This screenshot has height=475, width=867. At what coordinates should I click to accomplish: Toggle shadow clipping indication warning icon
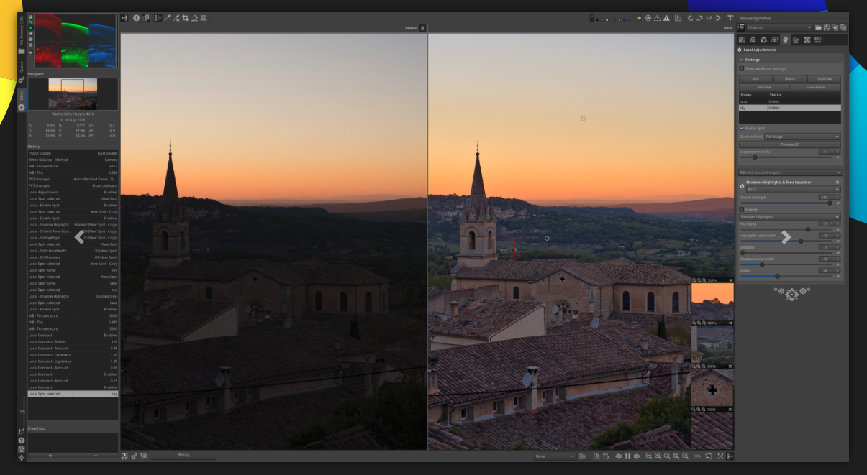point(658,18)
